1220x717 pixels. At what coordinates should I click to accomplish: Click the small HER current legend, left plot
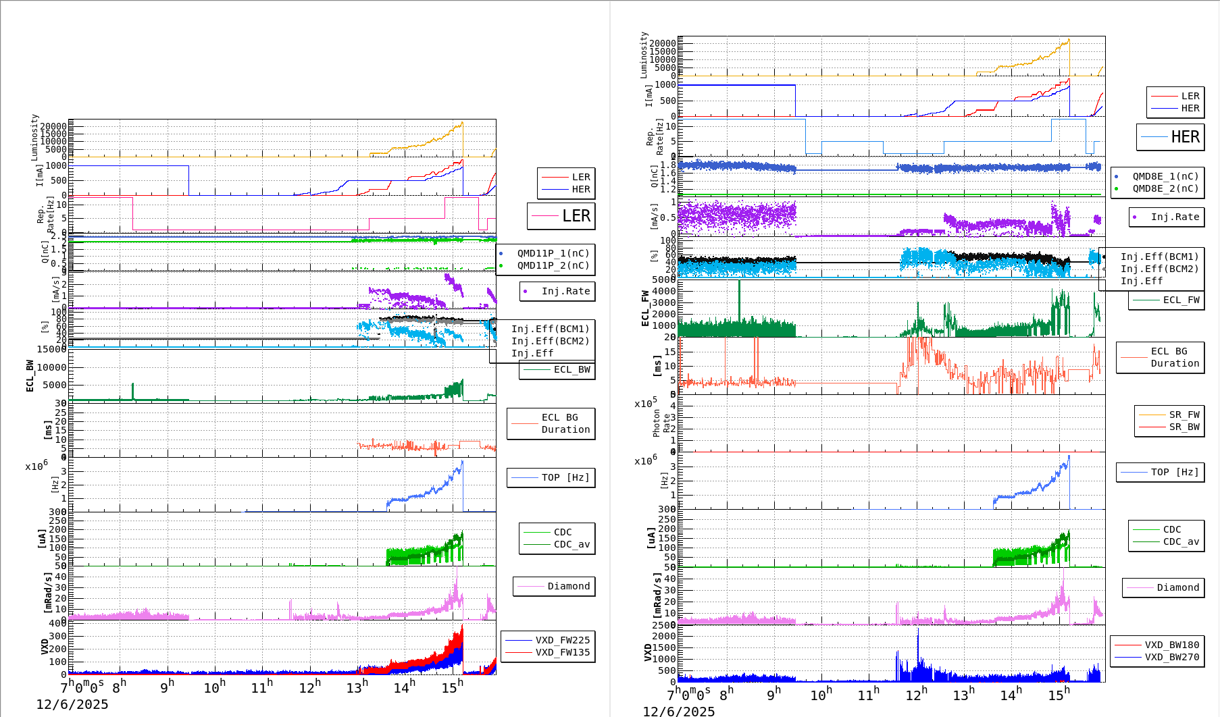pyautogui.click(x=581, y=189)
